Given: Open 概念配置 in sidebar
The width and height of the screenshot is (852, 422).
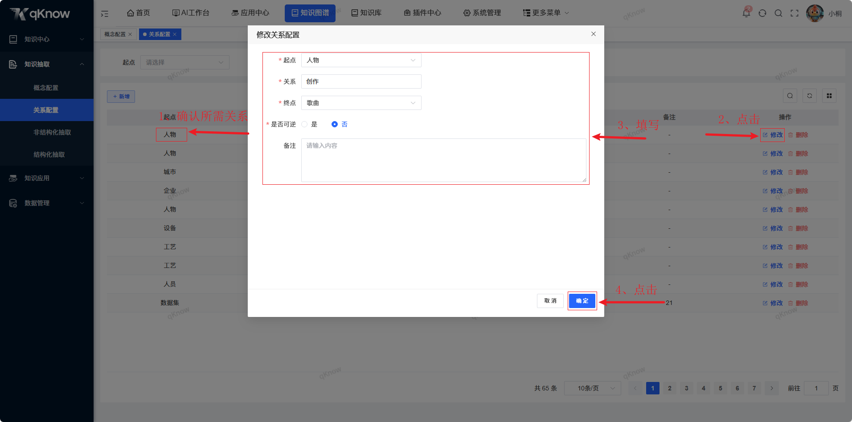Looking at the screenshot, I should pyautogui.click(x=47, y=88).
